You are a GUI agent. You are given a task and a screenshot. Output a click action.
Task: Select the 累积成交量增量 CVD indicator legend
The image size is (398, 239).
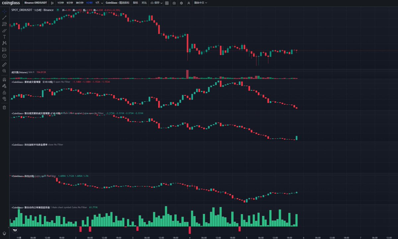pos(32,81)
